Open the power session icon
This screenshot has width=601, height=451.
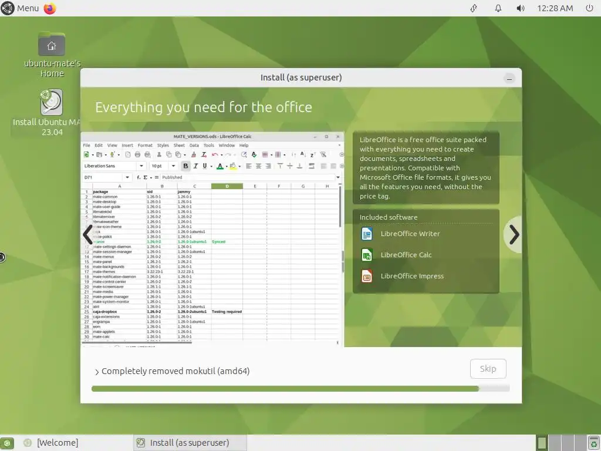click(589, 8)
